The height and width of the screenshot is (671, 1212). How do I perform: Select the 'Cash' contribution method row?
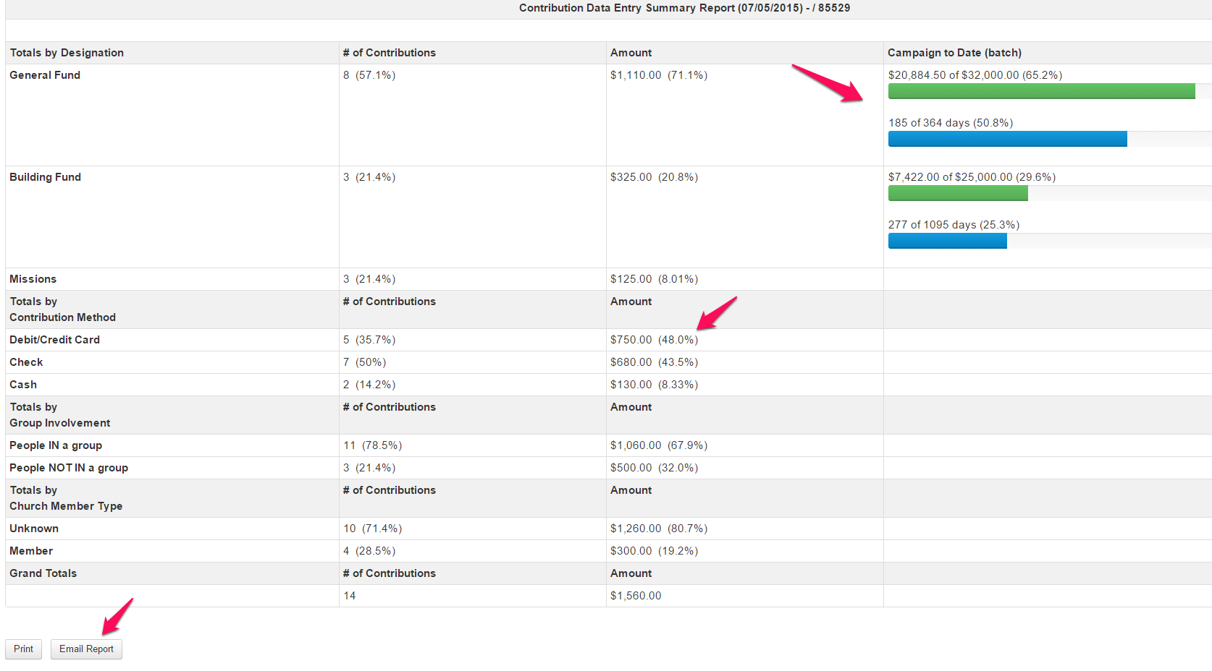(608, 385)
